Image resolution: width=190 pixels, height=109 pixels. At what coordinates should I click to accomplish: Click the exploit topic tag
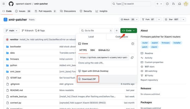(x=155, y=43)
